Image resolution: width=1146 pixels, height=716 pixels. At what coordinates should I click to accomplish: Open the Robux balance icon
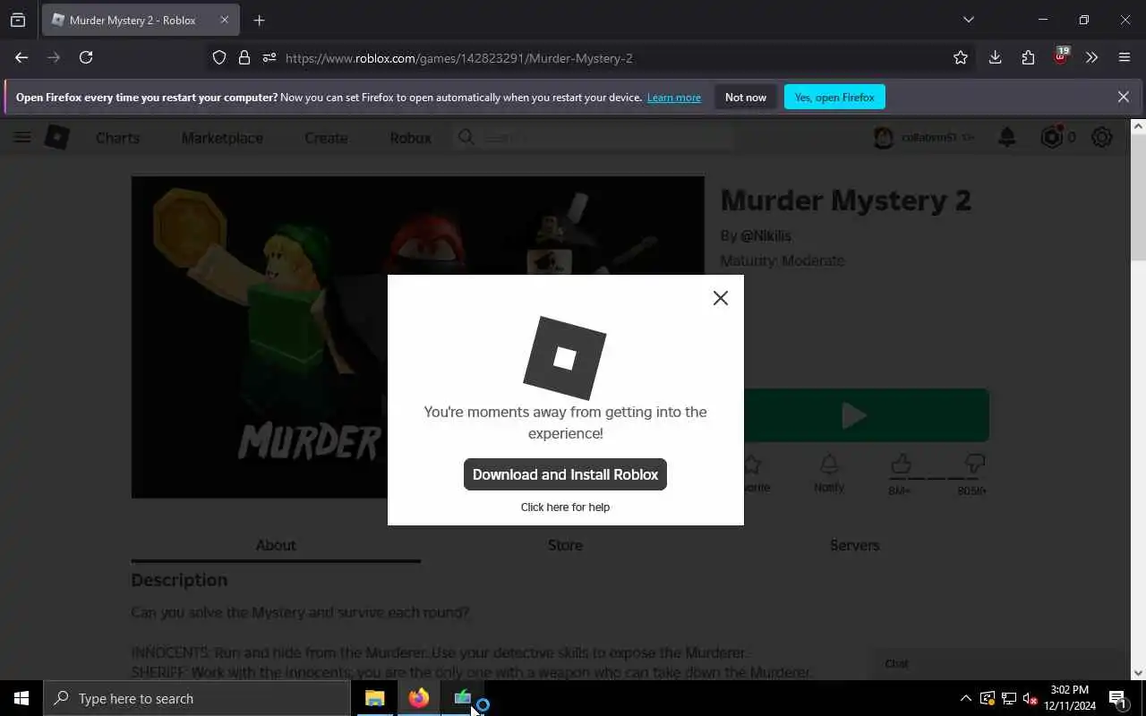[1052, 137]
